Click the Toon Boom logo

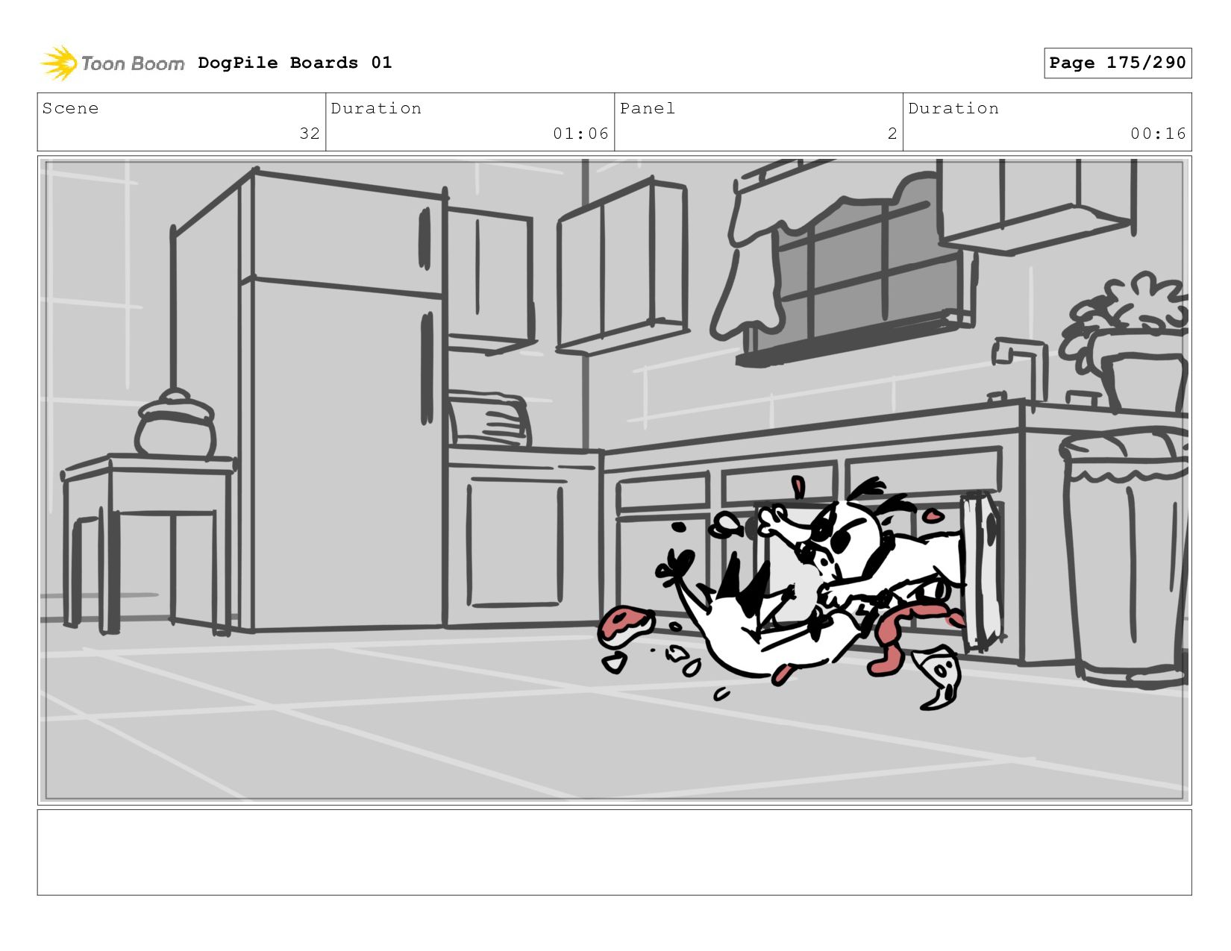pyautogui.click(x=113, y=63)
